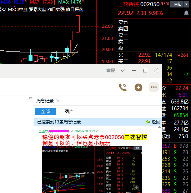
Task: Start a voice call with phone icon
Action: pyautogui.click(x=123, y=87)
